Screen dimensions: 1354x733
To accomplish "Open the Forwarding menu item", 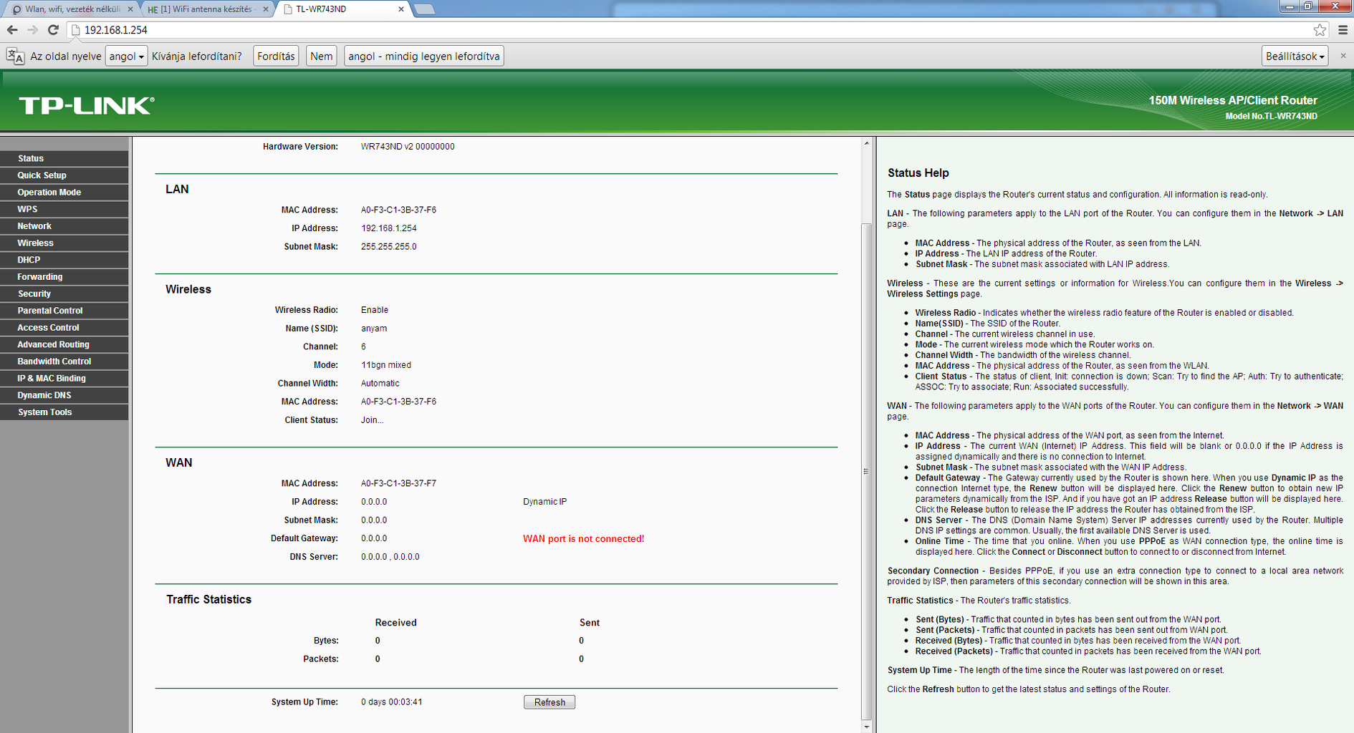I will (x=64, y=277).
